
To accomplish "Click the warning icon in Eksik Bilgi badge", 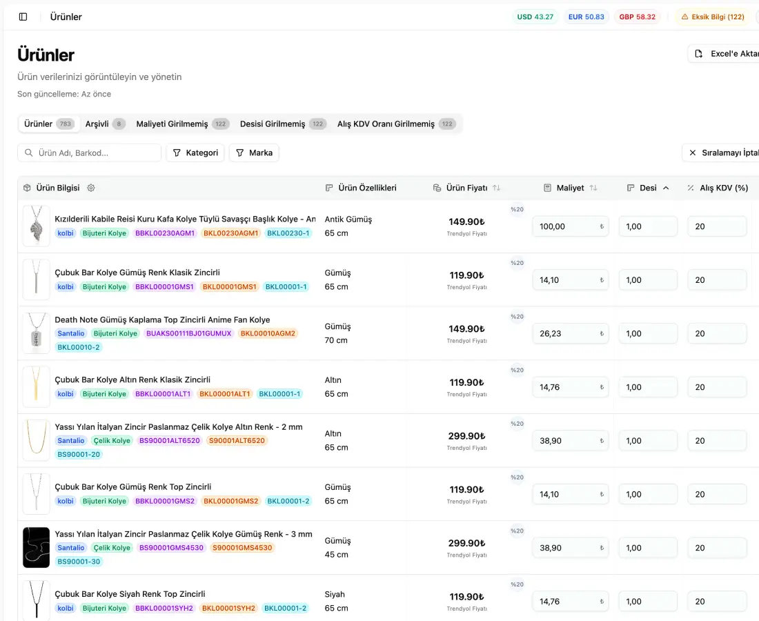I will tap(685, 17).
